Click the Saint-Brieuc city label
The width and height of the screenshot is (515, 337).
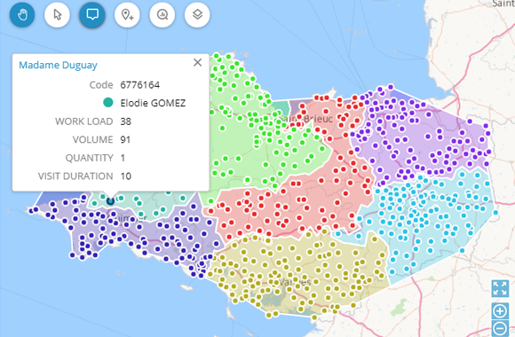click(x=306, y=119)
